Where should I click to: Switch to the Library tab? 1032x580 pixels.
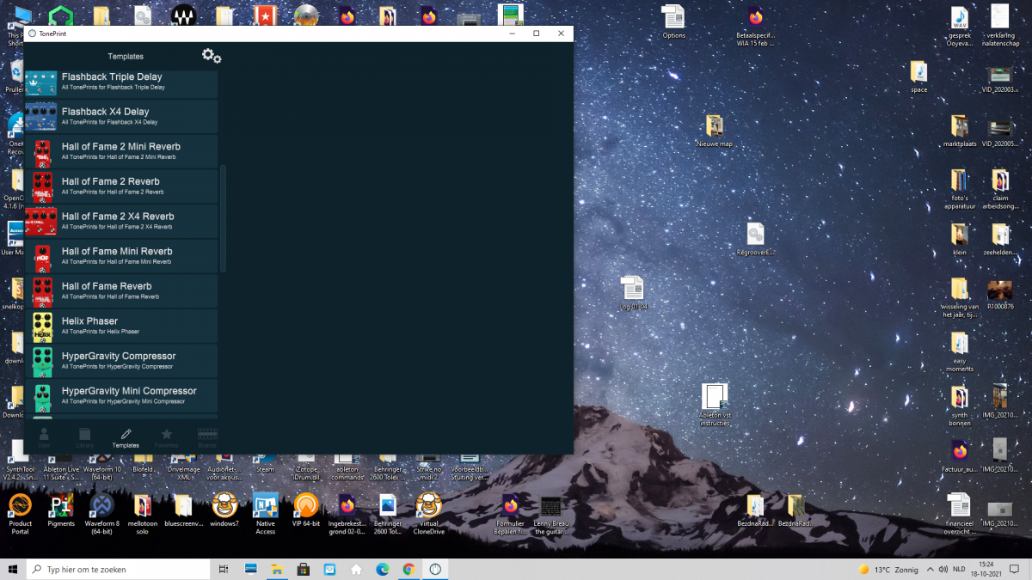84,438
